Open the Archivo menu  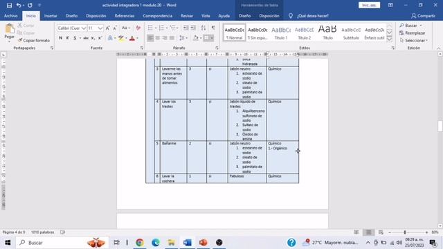[11, 16]
